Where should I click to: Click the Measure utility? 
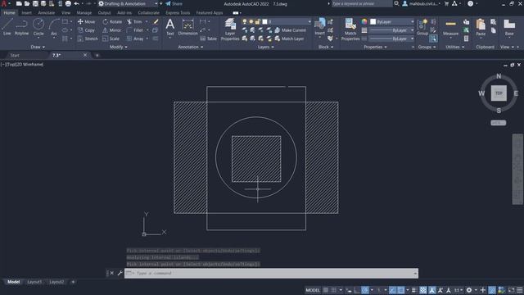pyautogui.click(x=450, y=27)
